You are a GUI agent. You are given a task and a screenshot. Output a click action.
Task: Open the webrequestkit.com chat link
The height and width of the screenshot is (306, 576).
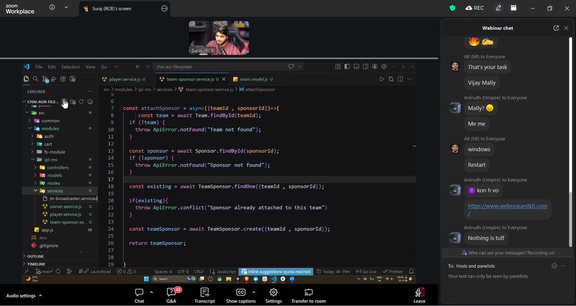[x=507, y=209]
